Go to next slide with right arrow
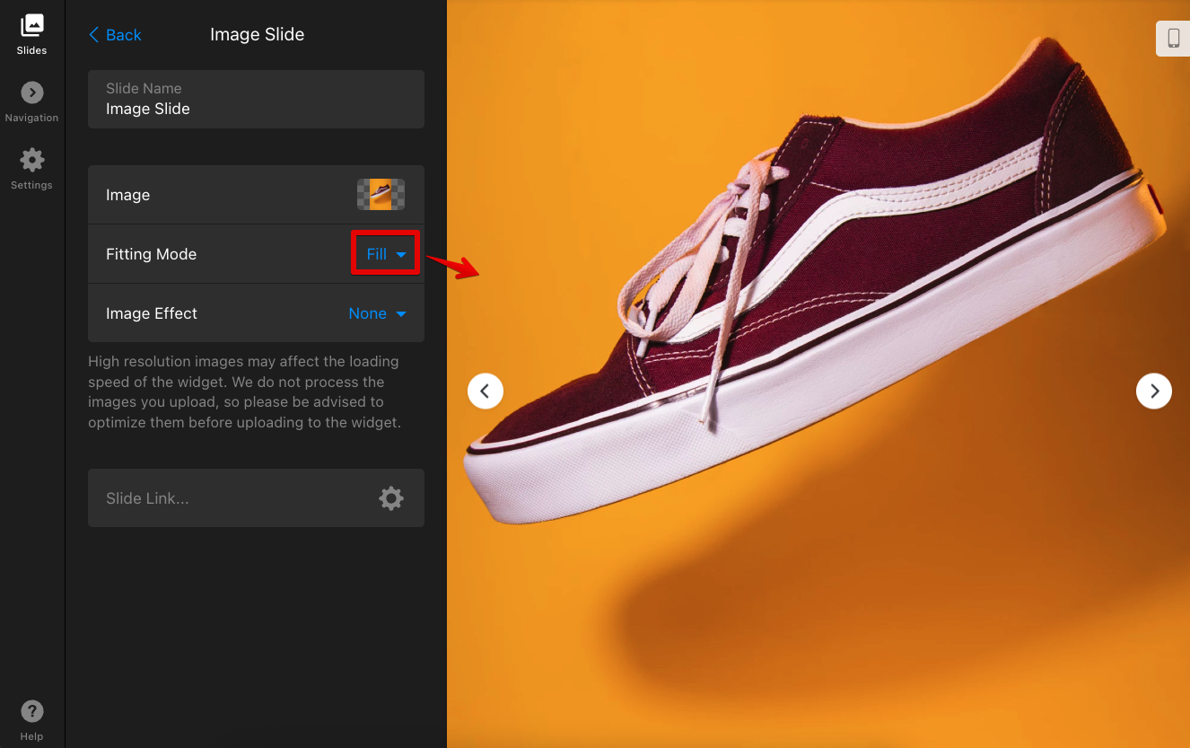Viewport: 1190px width, 748px height. (1154, 391)
